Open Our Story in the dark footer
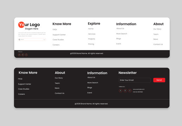Image resolution: width=182 pixels, height=126 pixels. 59,78
